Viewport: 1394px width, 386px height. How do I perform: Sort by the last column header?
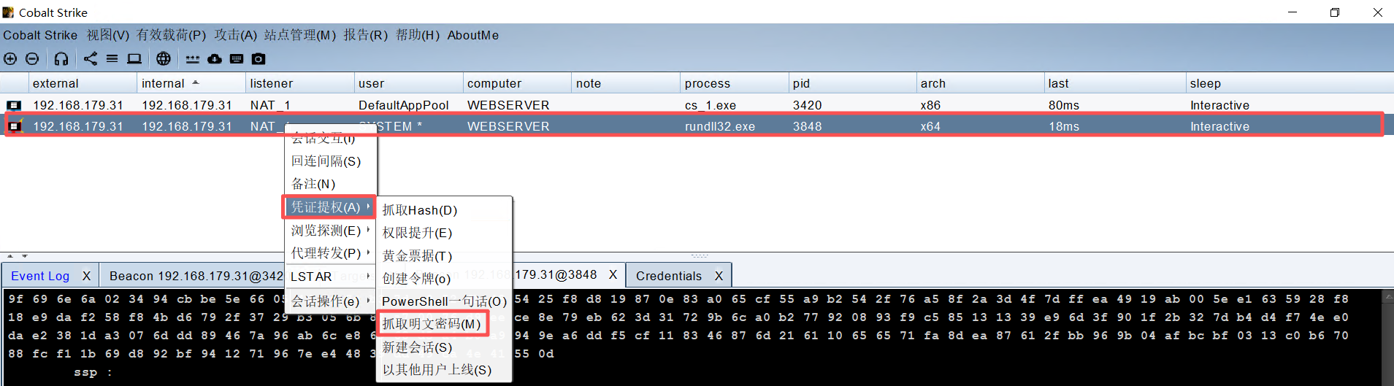pos(1115,83)
